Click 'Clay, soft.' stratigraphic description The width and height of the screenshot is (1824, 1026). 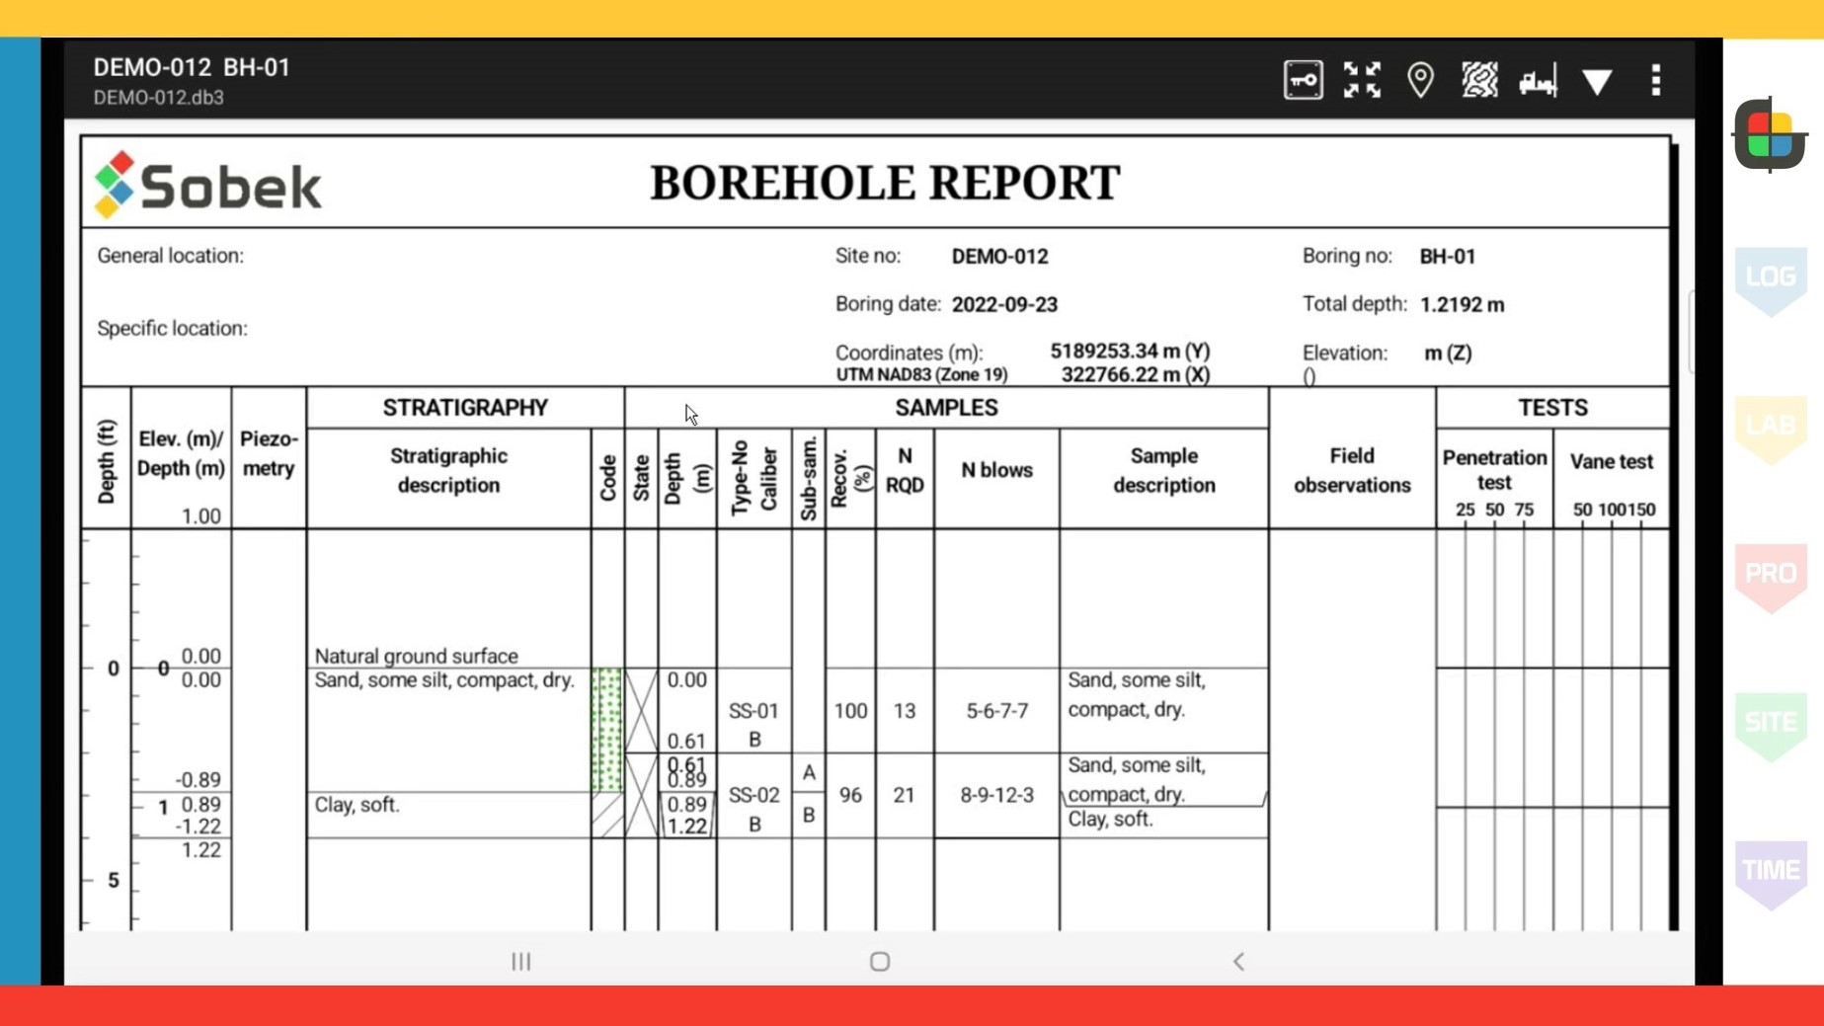(357, 805)
